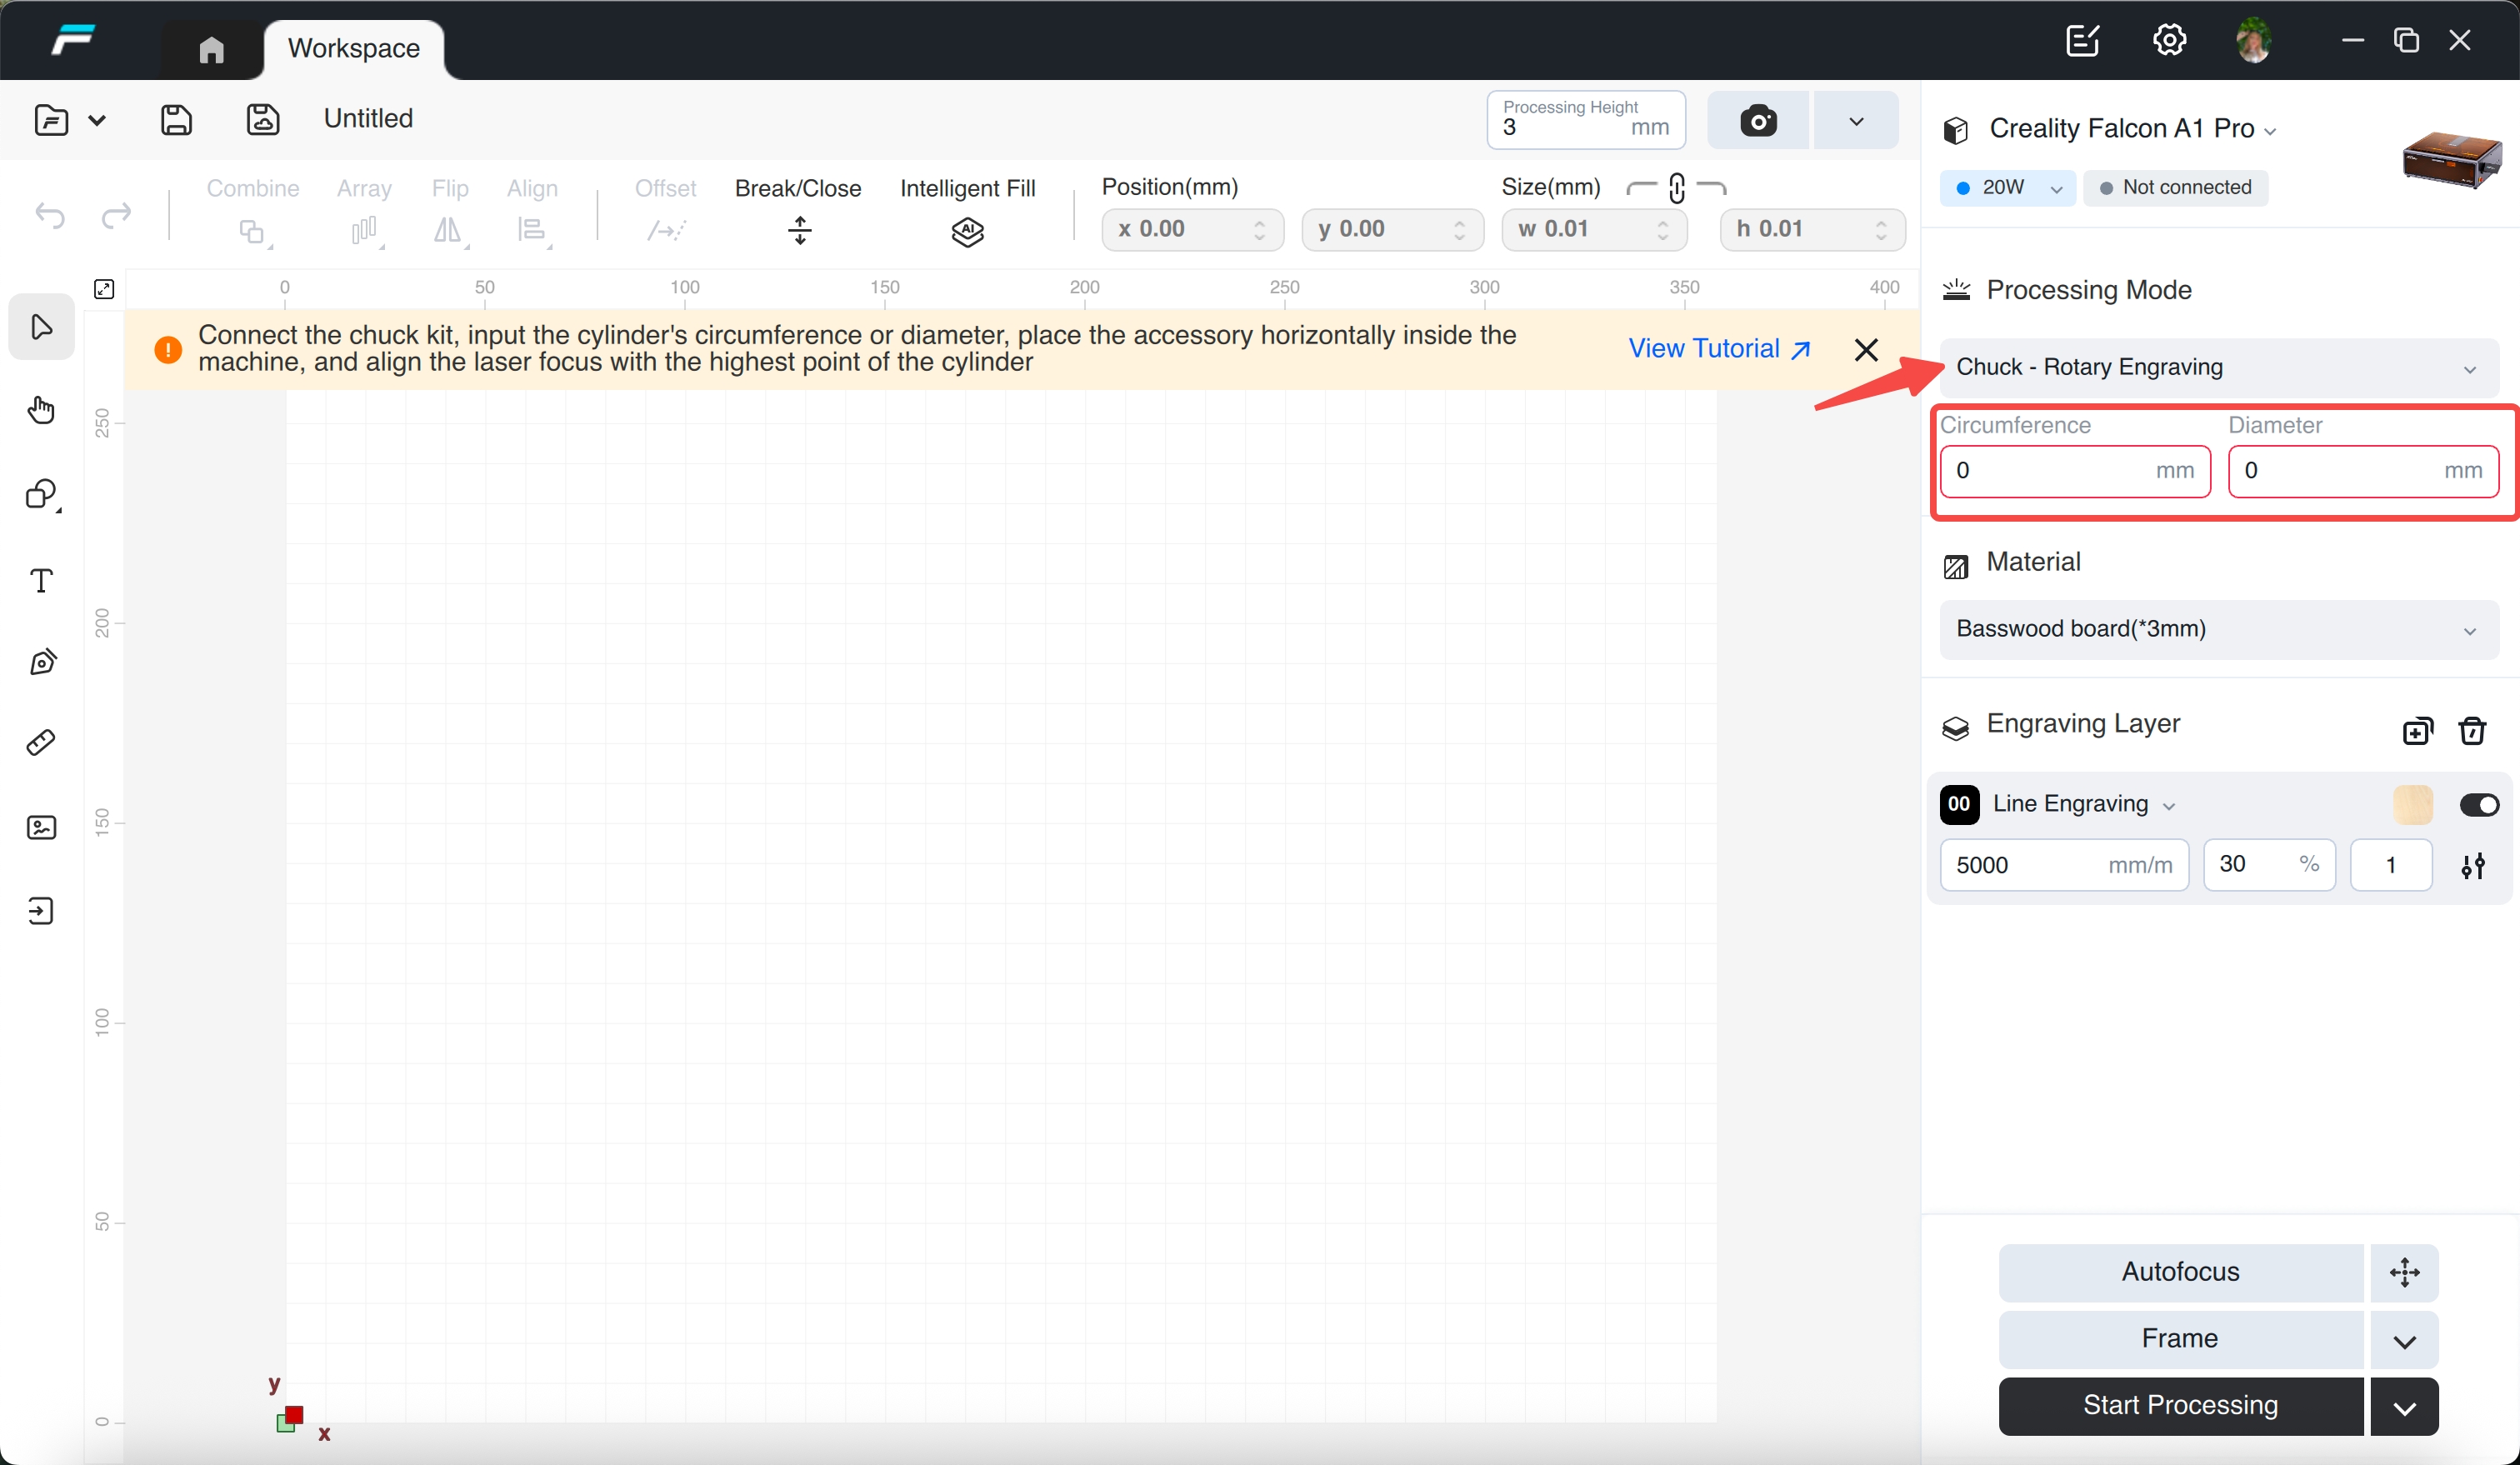Screen dimensions: 2520x1465
Task: Open the 20W laser power dropdown
Action: coord(2007,188)
